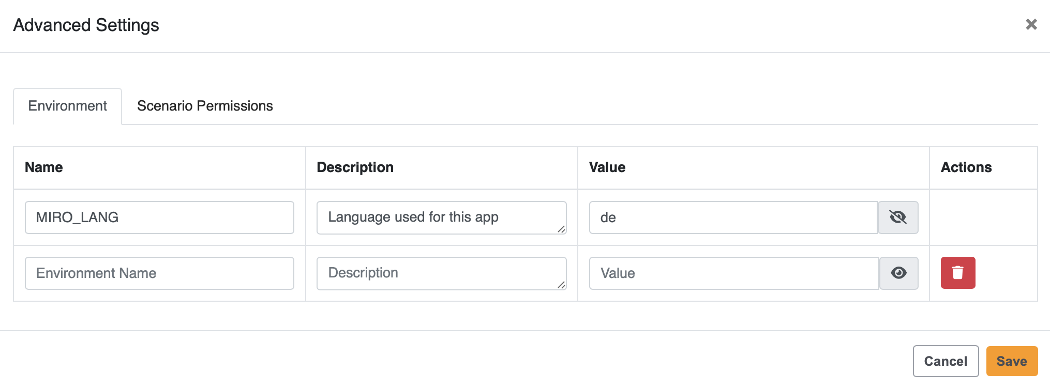Delete the empty environment variable row
1050x388 pixels.
(958, 273)
